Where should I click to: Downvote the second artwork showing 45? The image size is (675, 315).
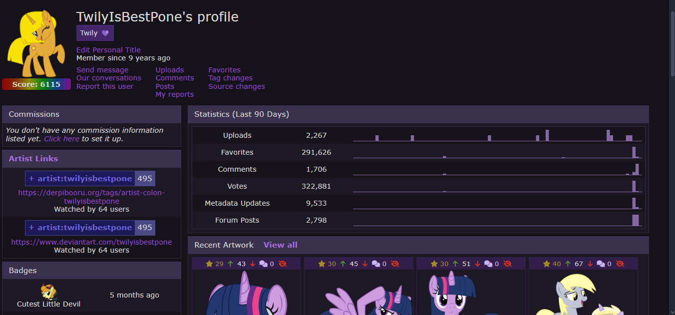tap(365, 264)
